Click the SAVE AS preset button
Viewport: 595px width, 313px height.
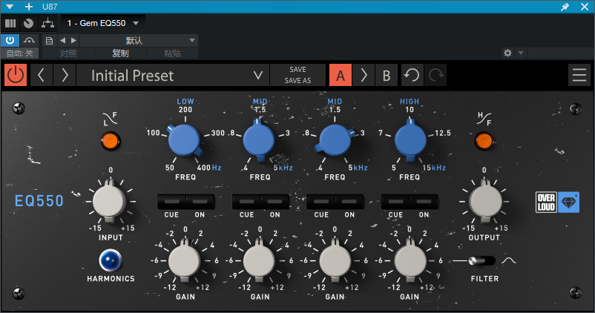pyautogui.click(x=297, y=80)
